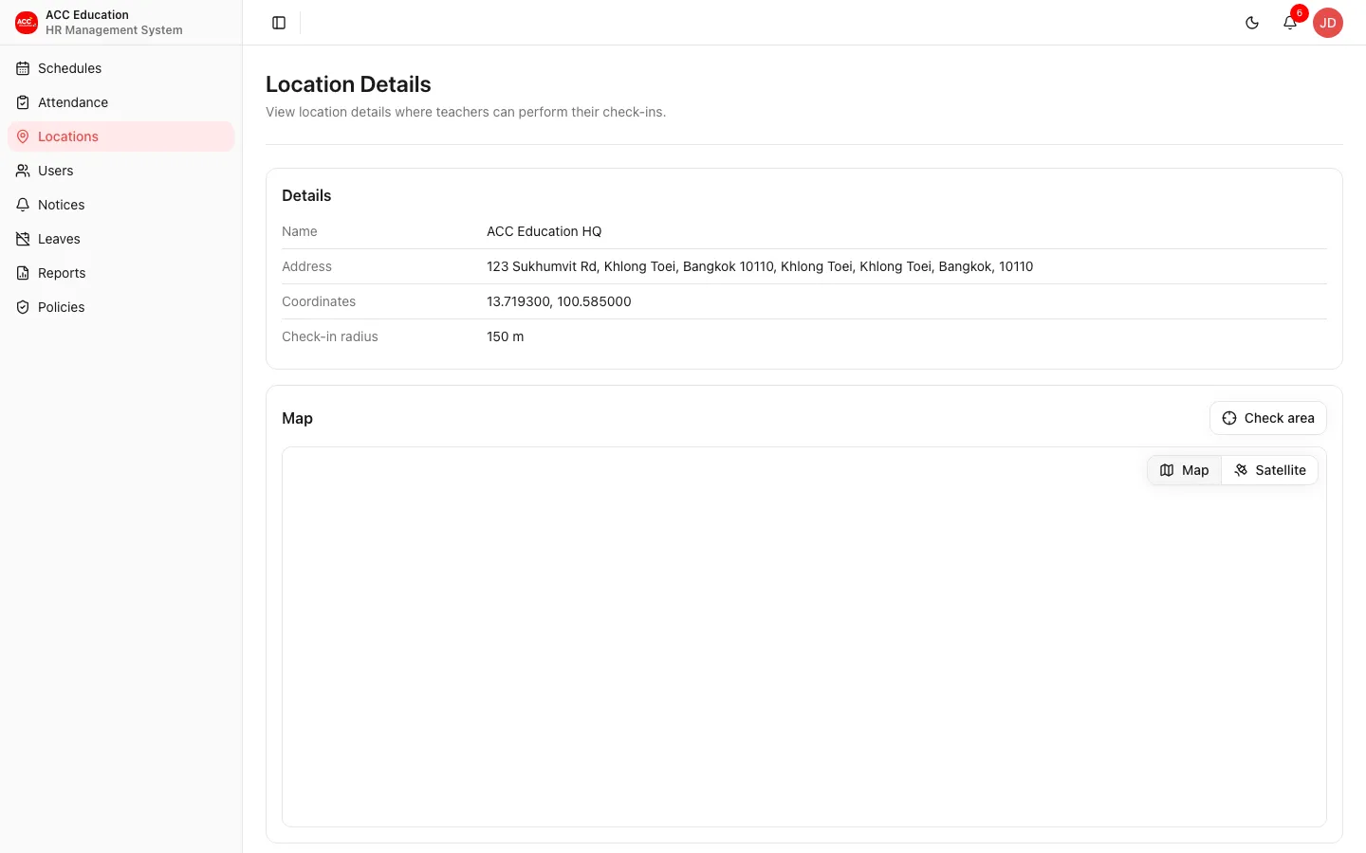Navigate to Users section
Screen dimensions: 1366x853
[x=120, y=171]
